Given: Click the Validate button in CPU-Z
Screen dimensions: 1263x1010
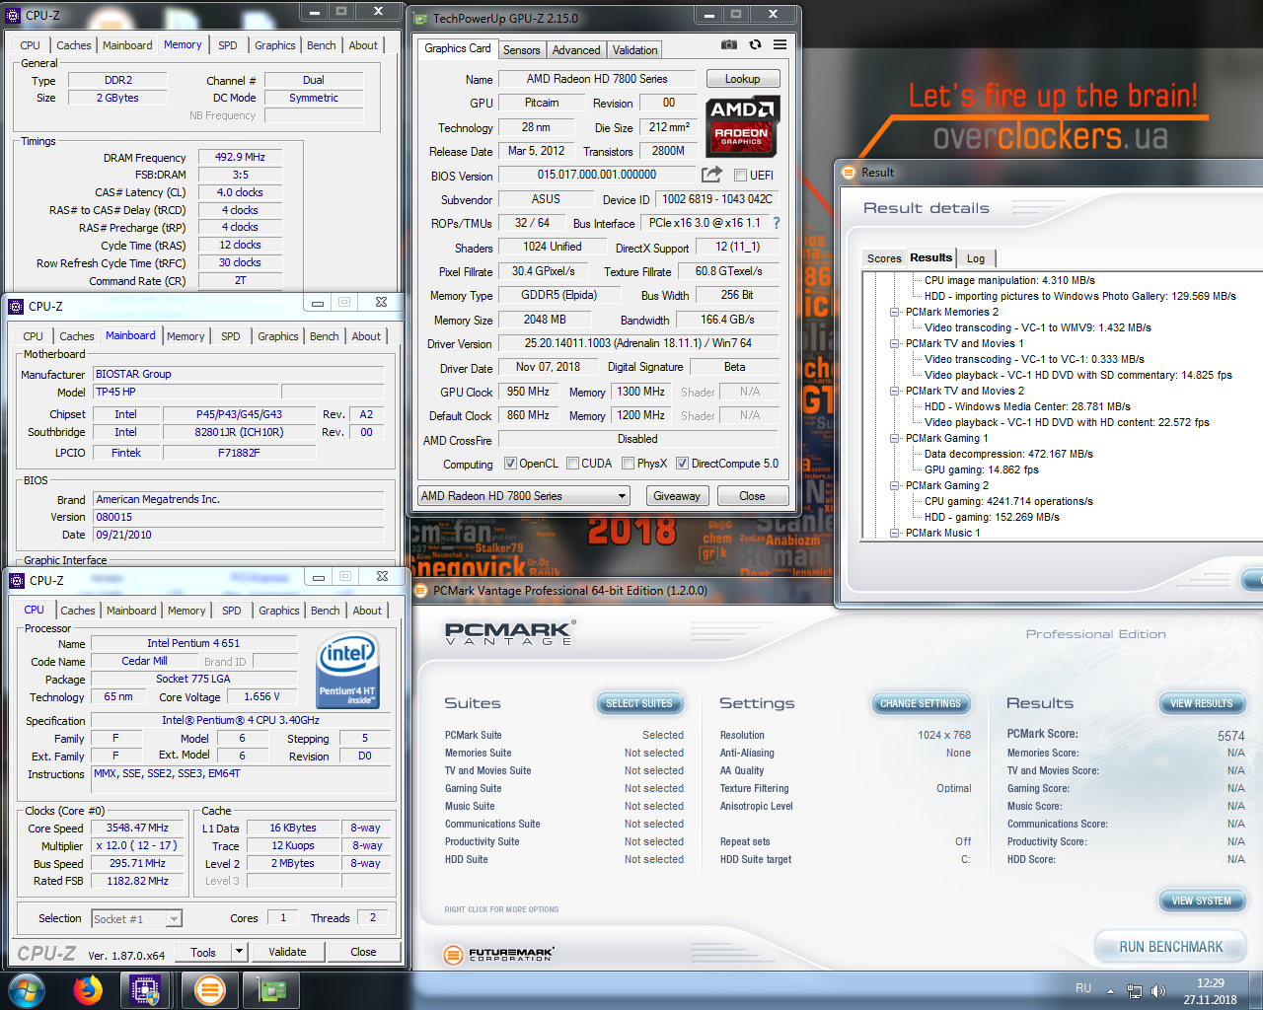Looking at the screenshot, I should click(x=287, y=952).
